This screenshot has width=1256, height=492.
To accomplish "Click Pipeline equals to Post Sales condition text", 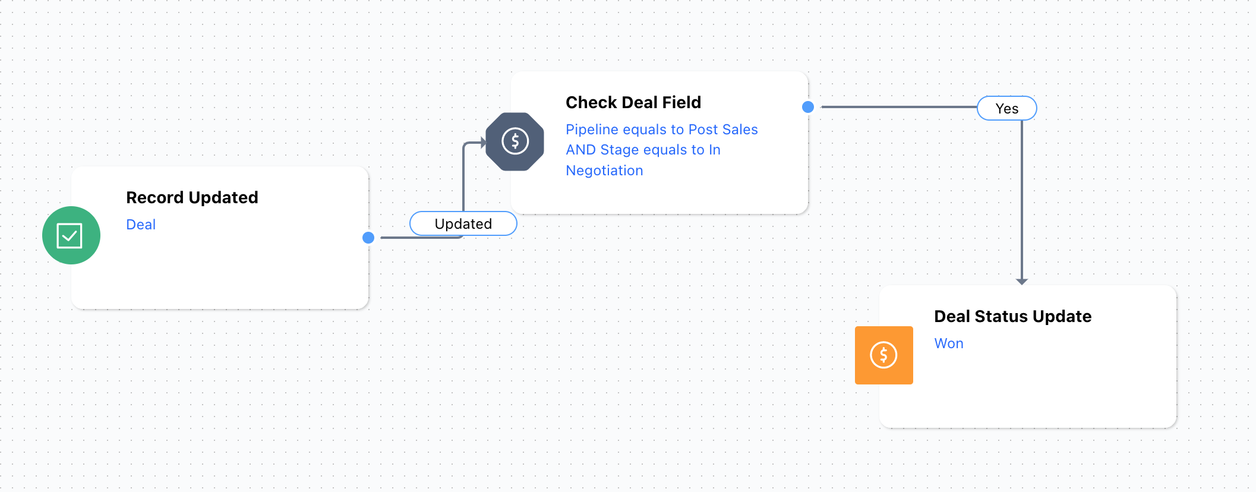I will pyautogui.click(x=662, y=130).
